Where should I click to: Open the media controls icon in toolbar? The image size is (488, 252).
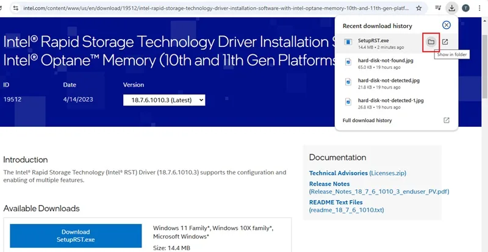click(x=438, y=8)
